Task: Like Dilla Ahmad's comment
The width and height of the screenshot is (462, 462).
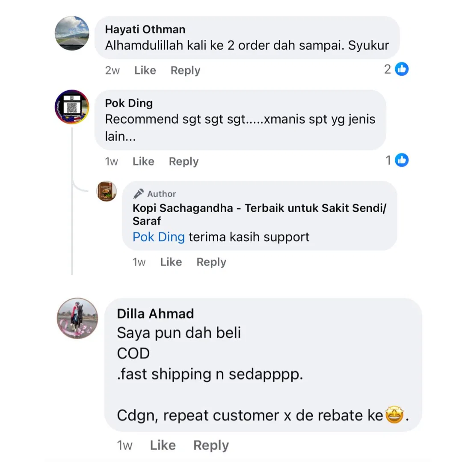Action: click(x=163, y=445)
